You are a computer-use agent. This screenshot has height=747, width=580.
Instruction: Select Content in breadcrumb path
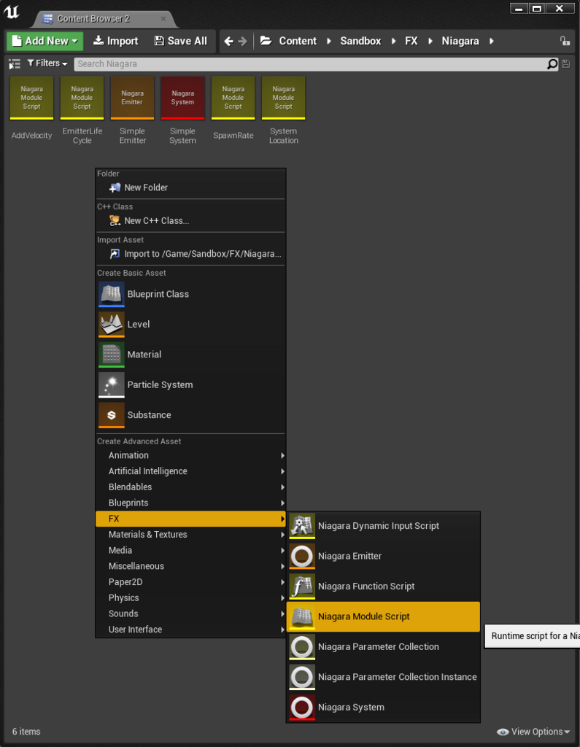(x=298, y=41)
